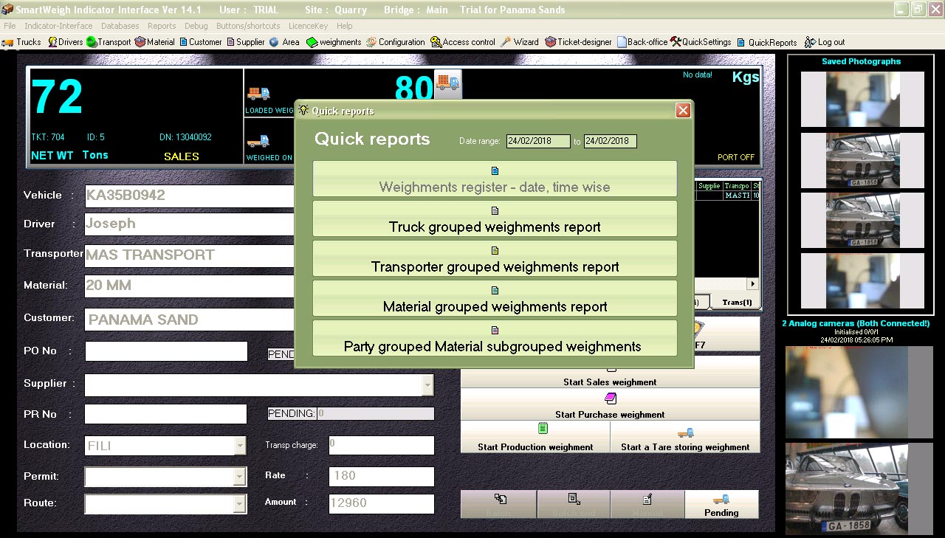Expand the Supplier dropdown
Screen dimensions: 945x538
coord(427,385)
